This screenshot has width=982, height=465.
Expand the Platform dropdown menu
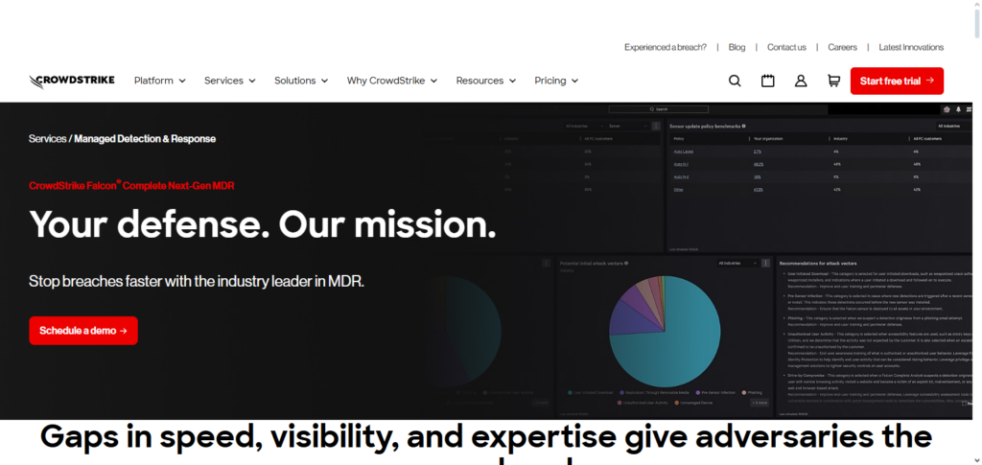159,81
